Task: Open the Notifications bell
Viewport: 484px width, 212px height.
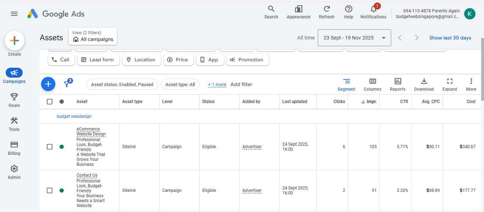Action: point(373,9)
